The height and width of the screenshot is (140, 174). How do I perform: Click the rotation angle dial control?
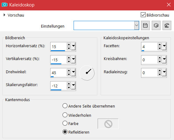point(87,73)
